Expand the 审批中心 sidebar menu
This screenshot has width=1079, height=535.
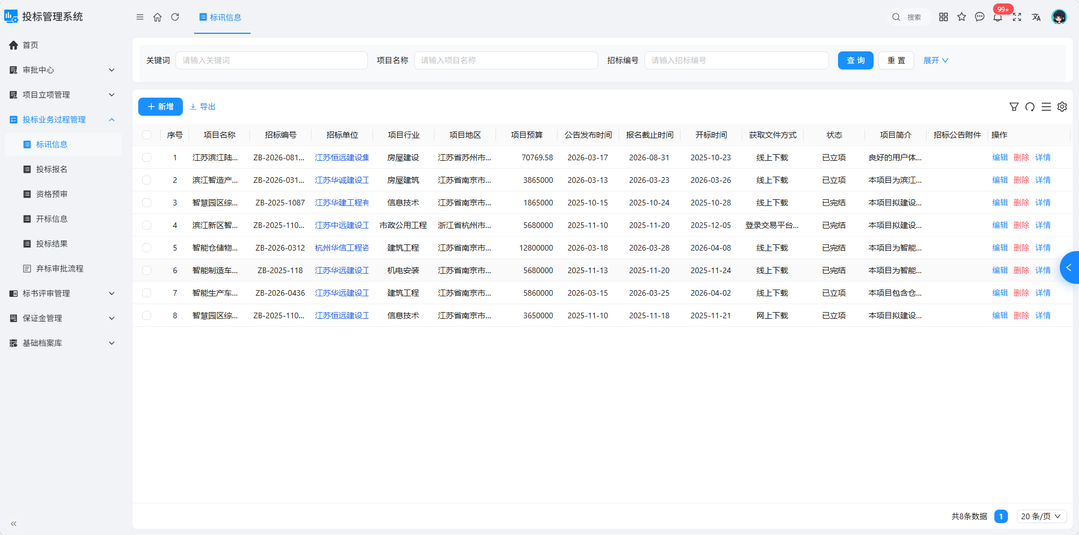(62, 70)
